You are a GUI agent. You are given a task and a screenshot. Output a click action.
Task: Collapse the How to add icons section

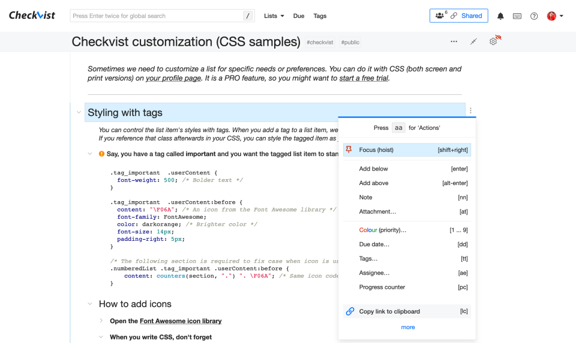(90, 304)
